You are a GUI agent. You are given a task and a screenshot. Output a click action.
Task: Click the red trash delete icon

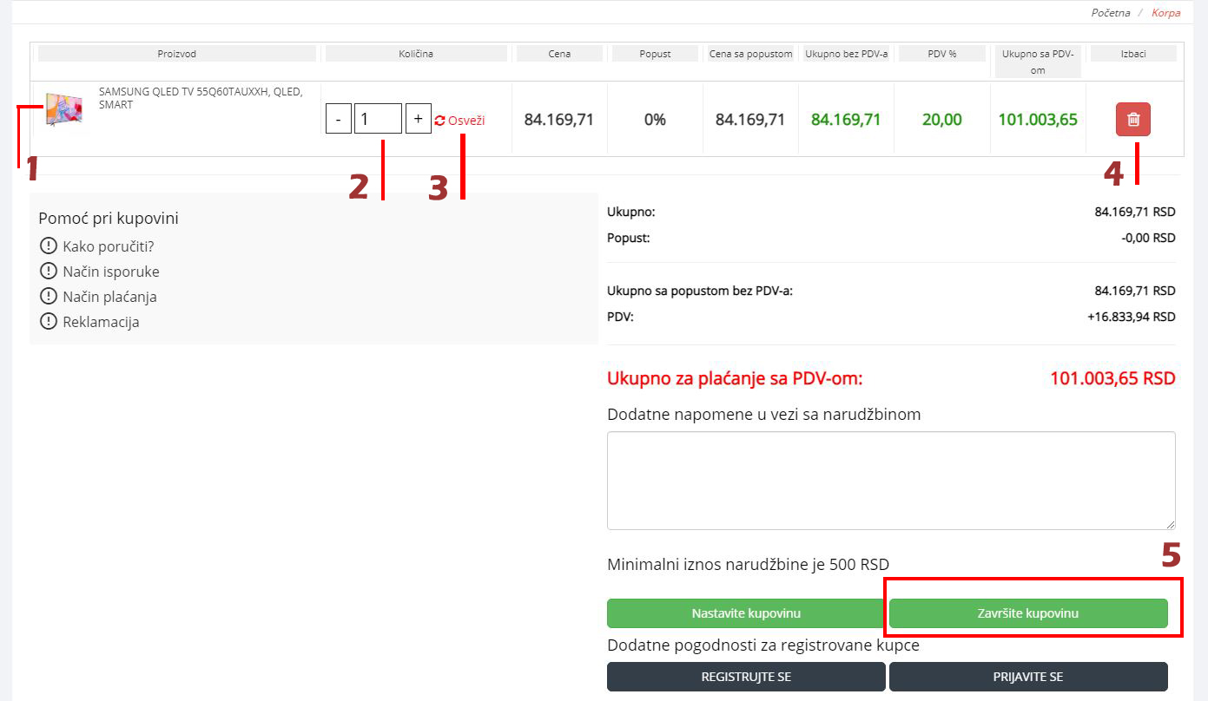coord(1132,120)
